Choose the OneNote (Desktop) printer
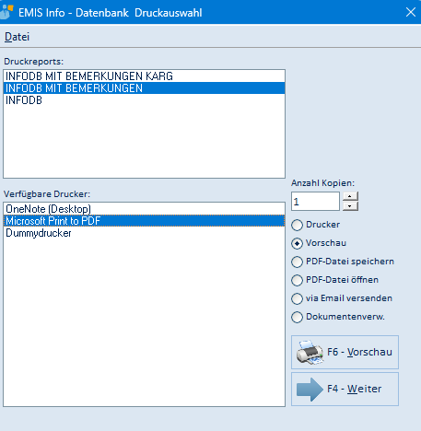 pos(144,209)
